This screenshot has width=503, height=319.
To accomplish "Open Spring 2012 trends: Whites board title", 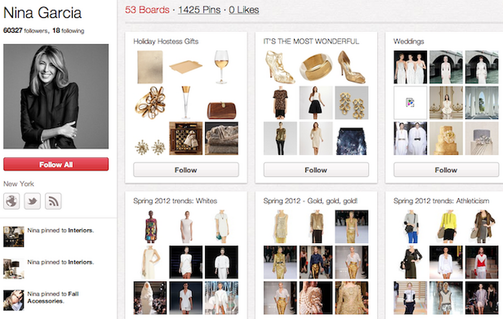I will (x=175, y=201).
